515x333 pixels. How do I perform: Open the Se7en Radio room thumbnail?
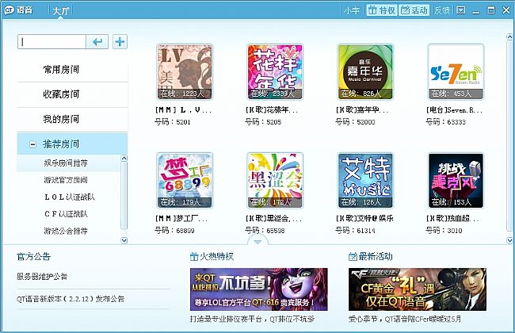click(x=456, y=72)
